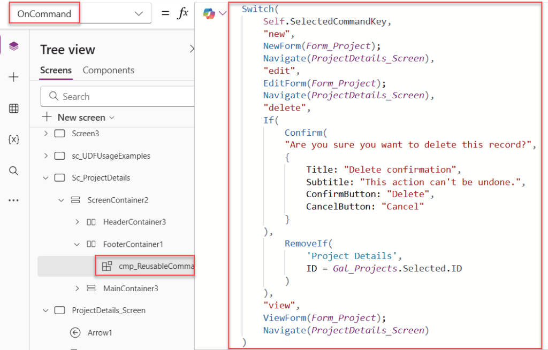Click the "view" string in formula
The width and height of the screenshot is (548, 350).
[279, 305]
